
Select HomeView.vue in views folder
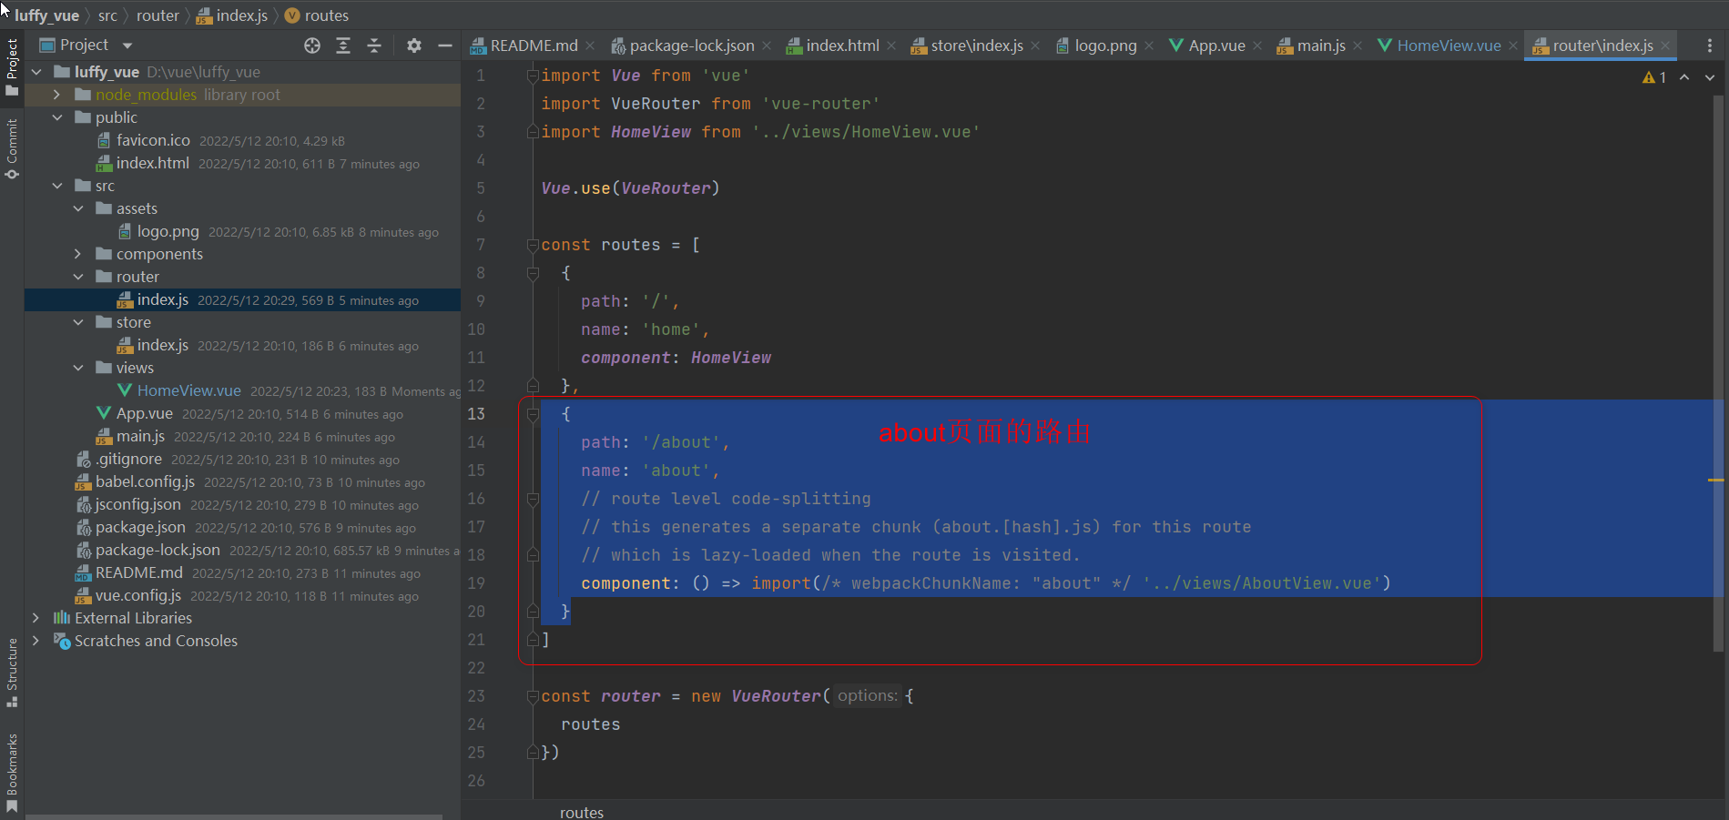(x=188, y=390)
